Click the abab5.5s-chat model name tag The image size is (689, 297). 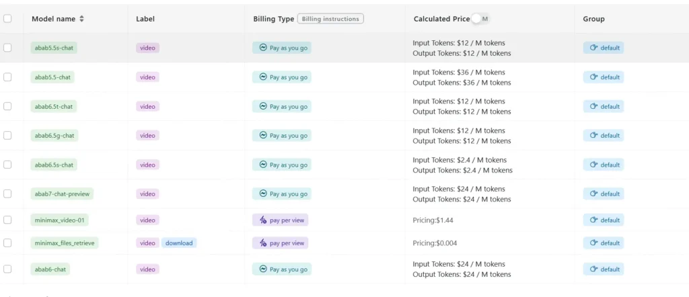(54, 48)
